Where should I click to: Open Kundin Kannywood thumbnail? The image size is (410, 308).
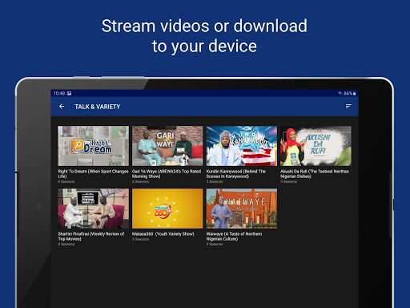coord(242,146)
